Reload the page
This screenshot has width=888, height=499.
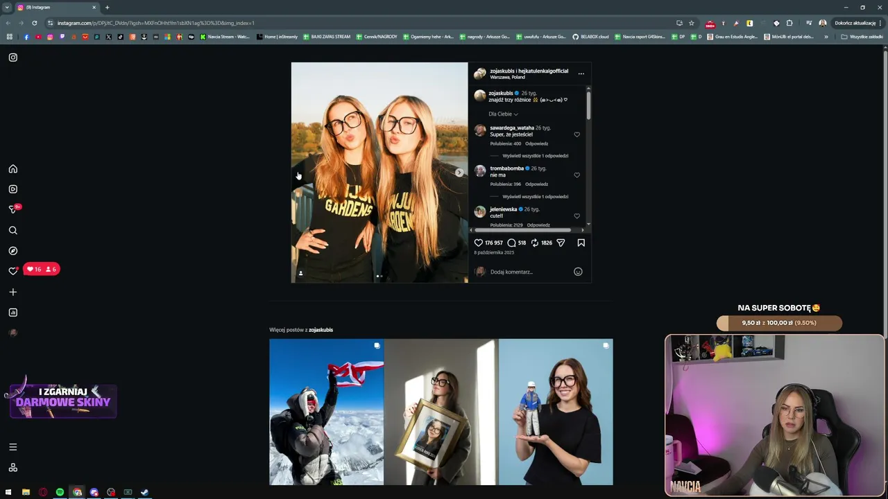click(x=35, y=23)
